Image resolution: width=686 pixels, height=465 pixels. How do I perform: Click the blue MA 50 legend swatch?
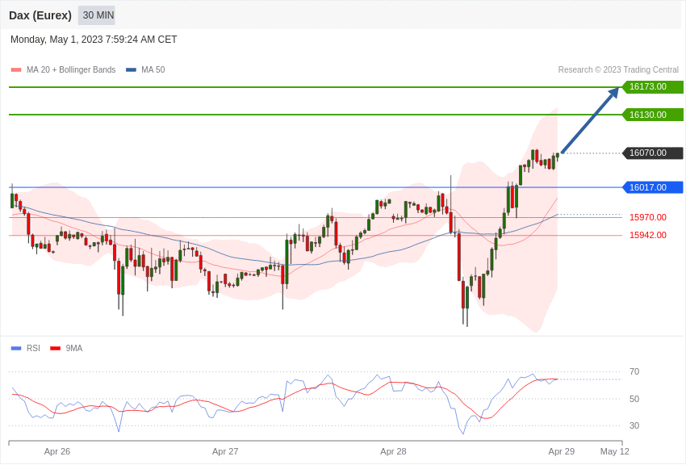point(132,69)
